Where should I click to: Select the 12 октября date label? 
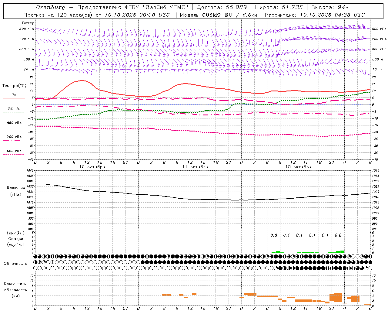pos(298,167)
